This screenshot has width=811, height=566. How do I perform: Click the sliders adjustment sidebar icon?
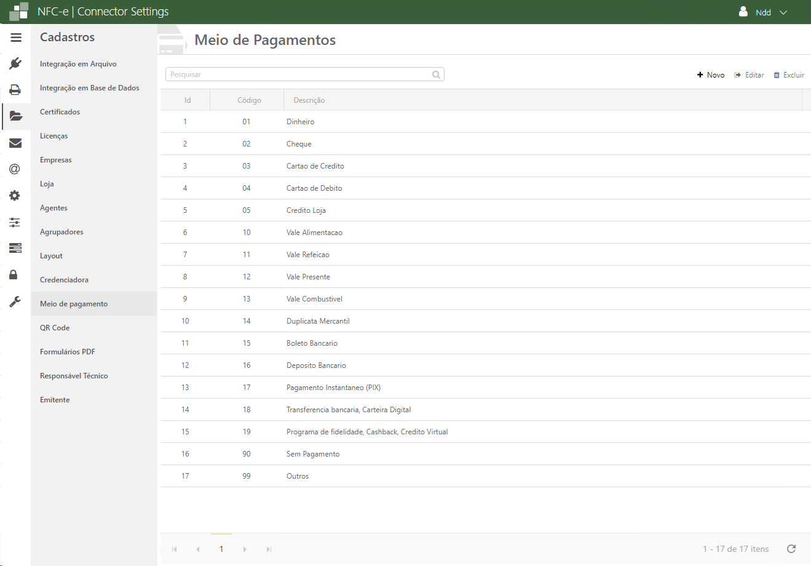coord(15,222)
